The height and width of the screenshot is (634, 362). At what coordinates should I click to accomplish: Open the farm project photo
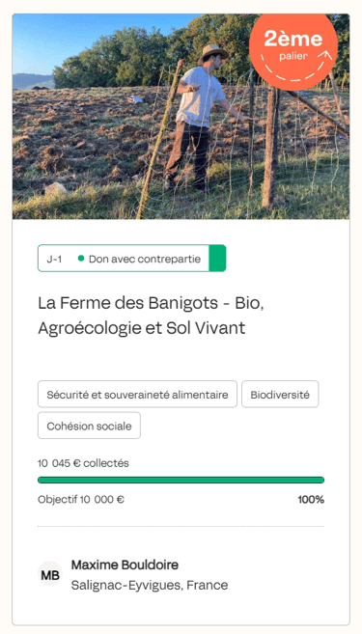(x=181, y=117)
